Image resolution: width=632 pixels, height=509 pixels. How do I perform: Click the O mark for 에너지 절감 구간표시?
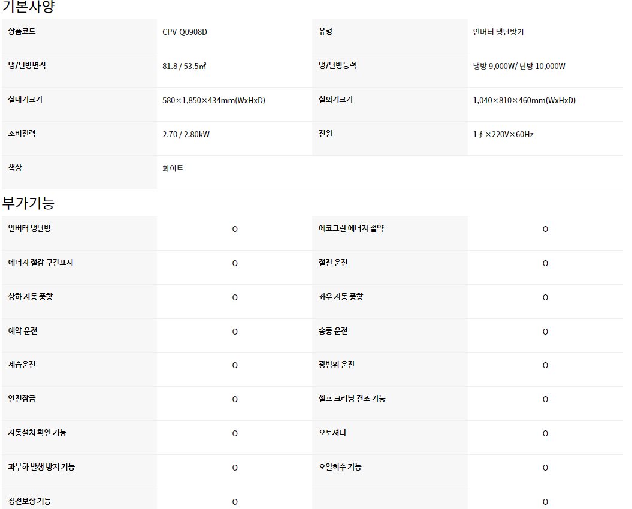coord(235,263)
